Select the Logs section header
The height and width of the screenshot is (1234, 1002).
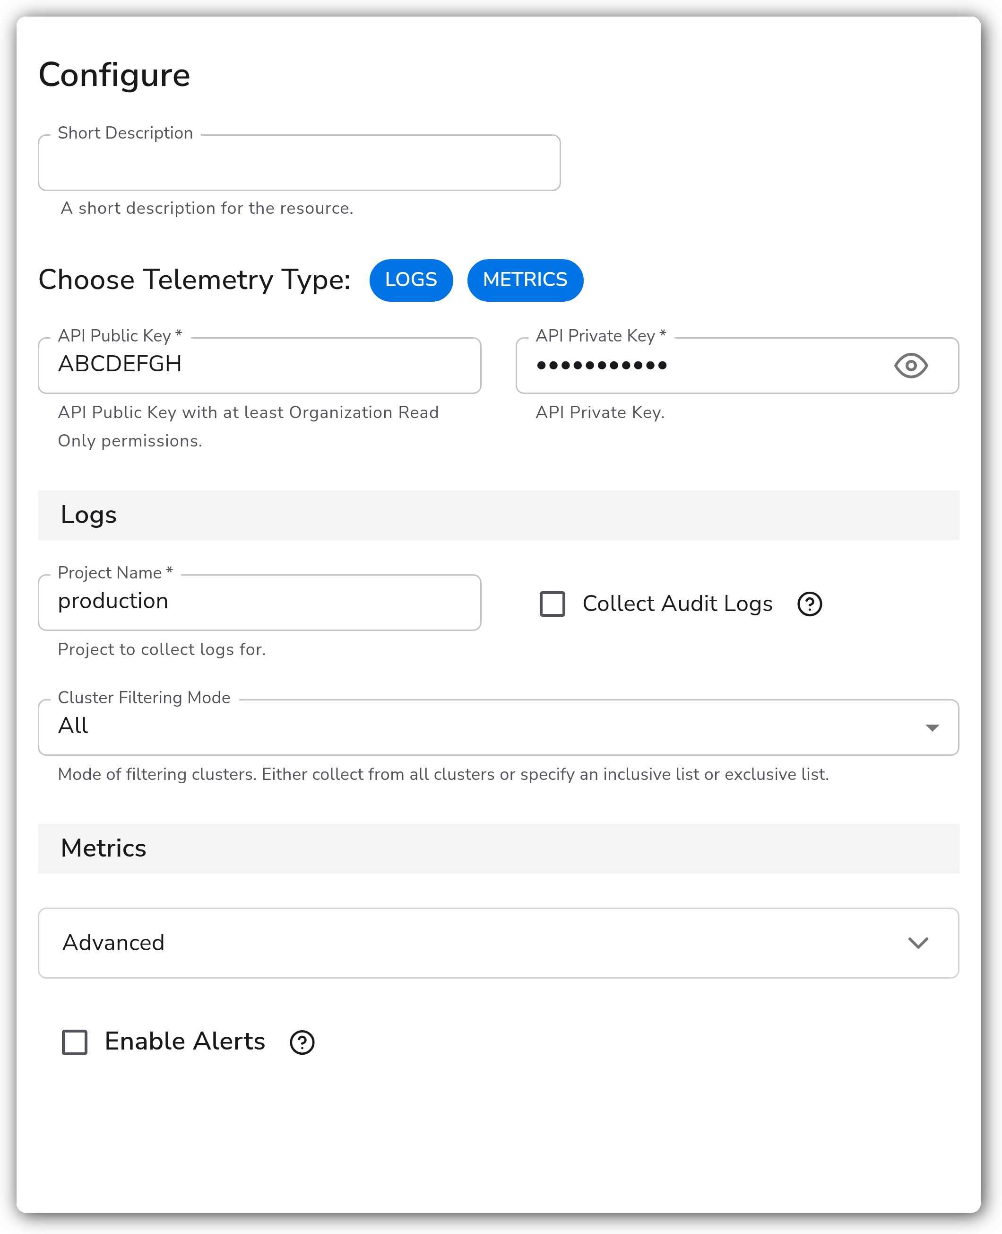(x=499, y=515)
